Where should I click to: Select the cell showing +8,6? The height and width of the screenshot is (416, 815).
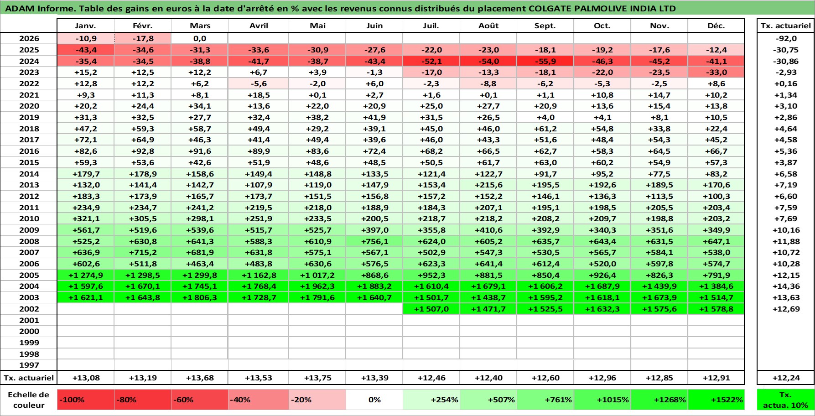pyautogui.click(x=716, y=83)
